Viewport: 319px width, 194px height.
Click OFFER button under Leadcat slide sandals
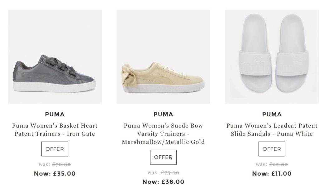(272, 149)
